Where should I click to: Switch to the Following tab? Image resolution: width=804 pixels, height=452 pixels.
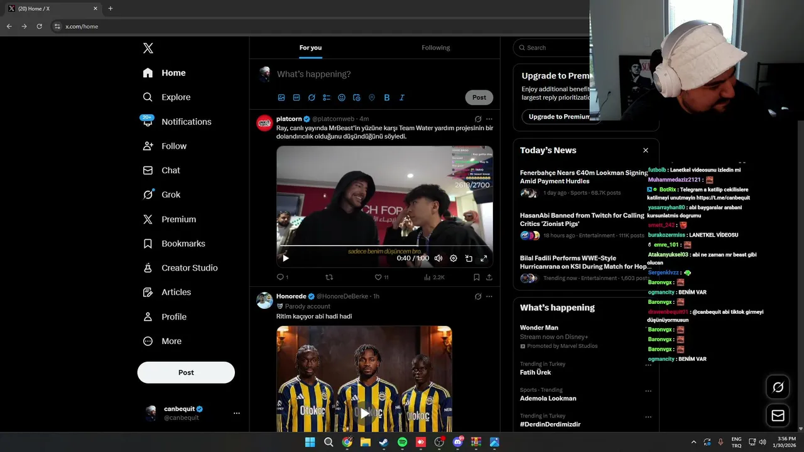coord(436,48)
